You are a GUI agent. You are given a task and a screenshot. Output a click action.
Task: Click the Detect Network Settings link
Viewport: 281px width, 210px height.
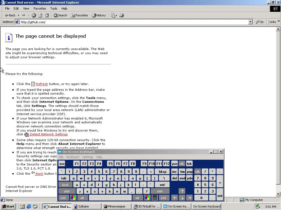pos(49,134)
